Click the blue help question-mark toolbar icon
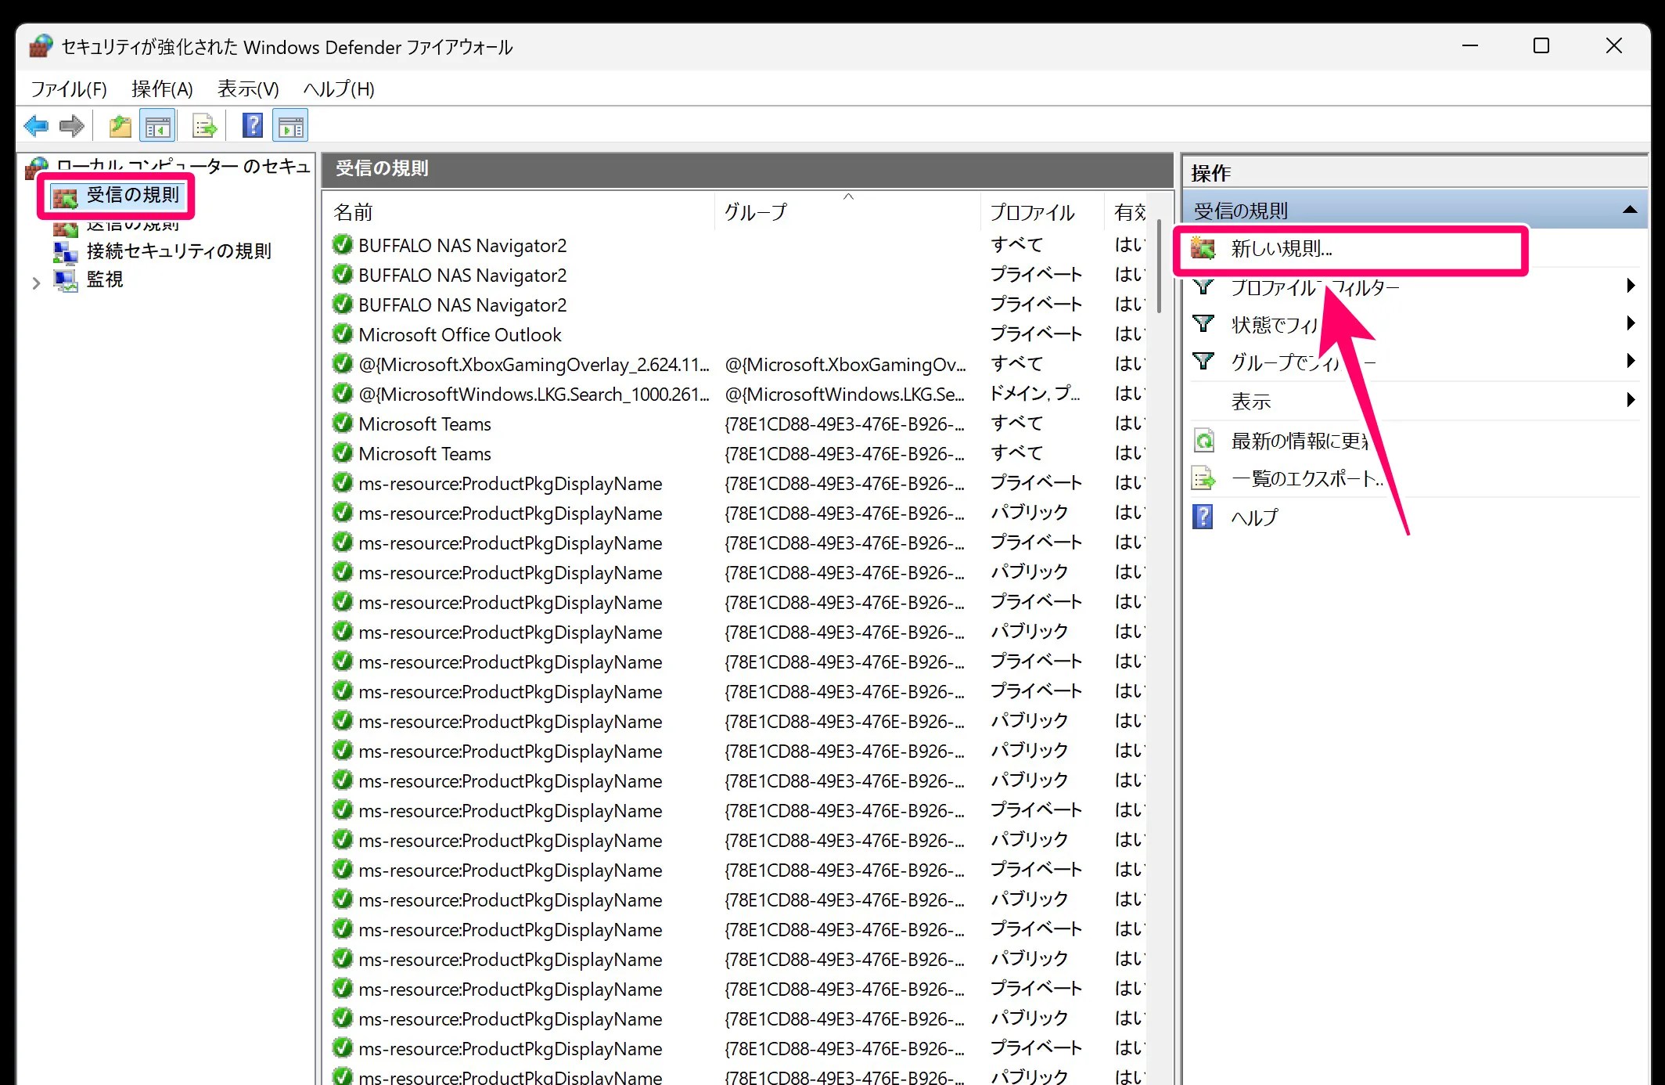The height and width of the screenshot is (1085, 1665). pyautogui.click(x=252, y=125)
